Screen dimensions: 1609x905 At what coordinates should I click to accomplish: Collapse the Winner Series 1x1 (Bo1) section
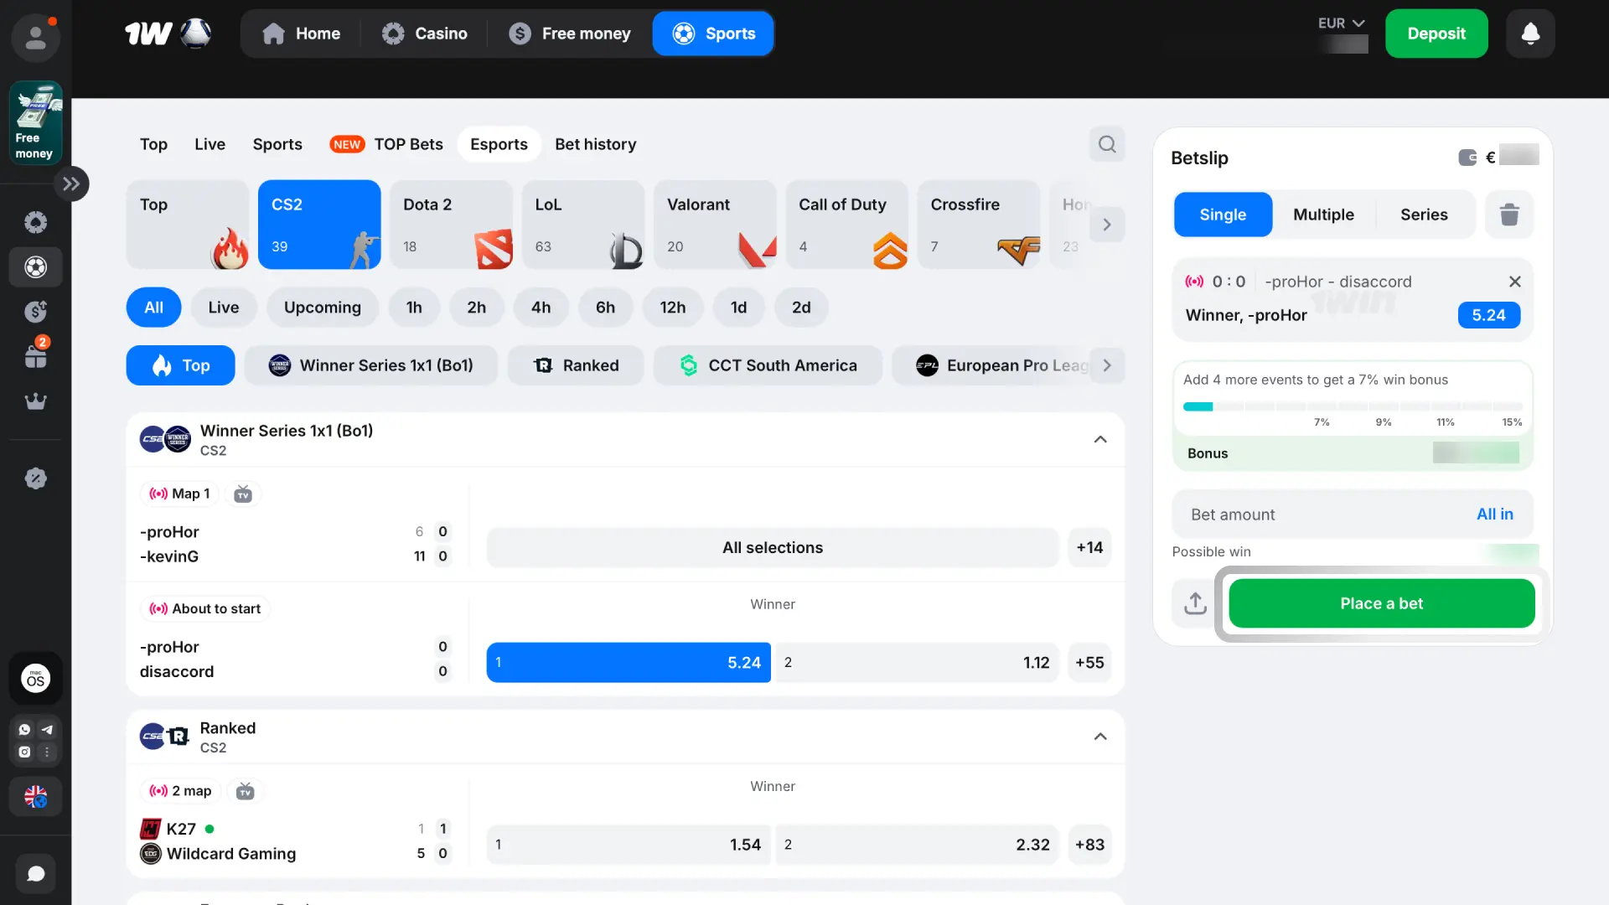click(1100, 439)
